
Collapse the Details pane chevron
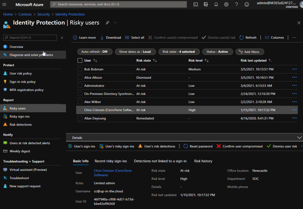299,137
